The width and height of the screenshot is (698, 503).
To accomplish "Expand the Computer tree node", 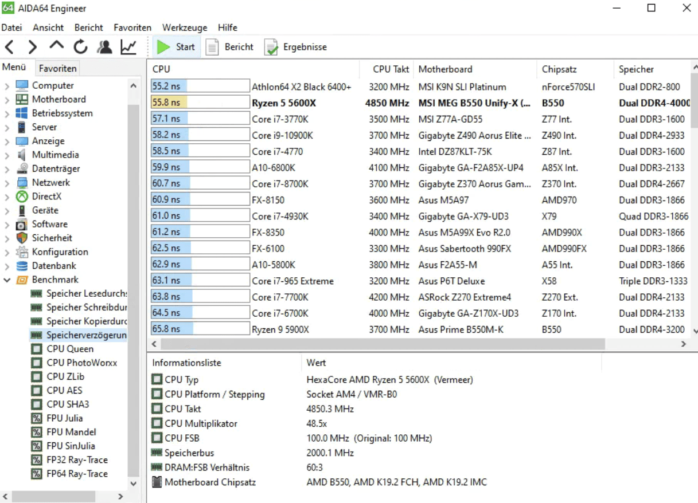I will coord(7,86).
